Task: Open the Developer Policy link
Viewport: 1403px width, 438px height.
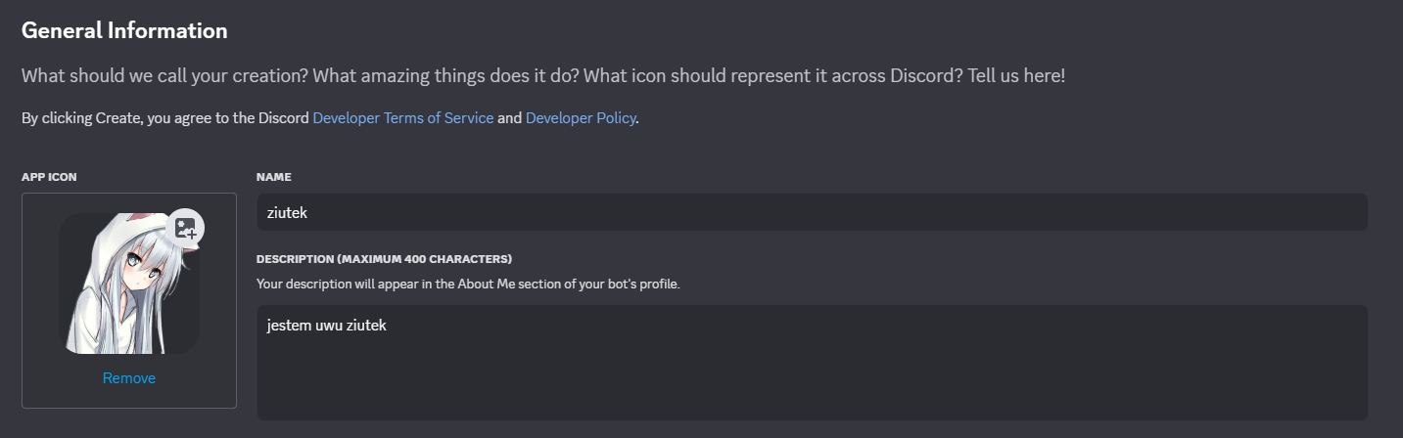Action: 582,118
